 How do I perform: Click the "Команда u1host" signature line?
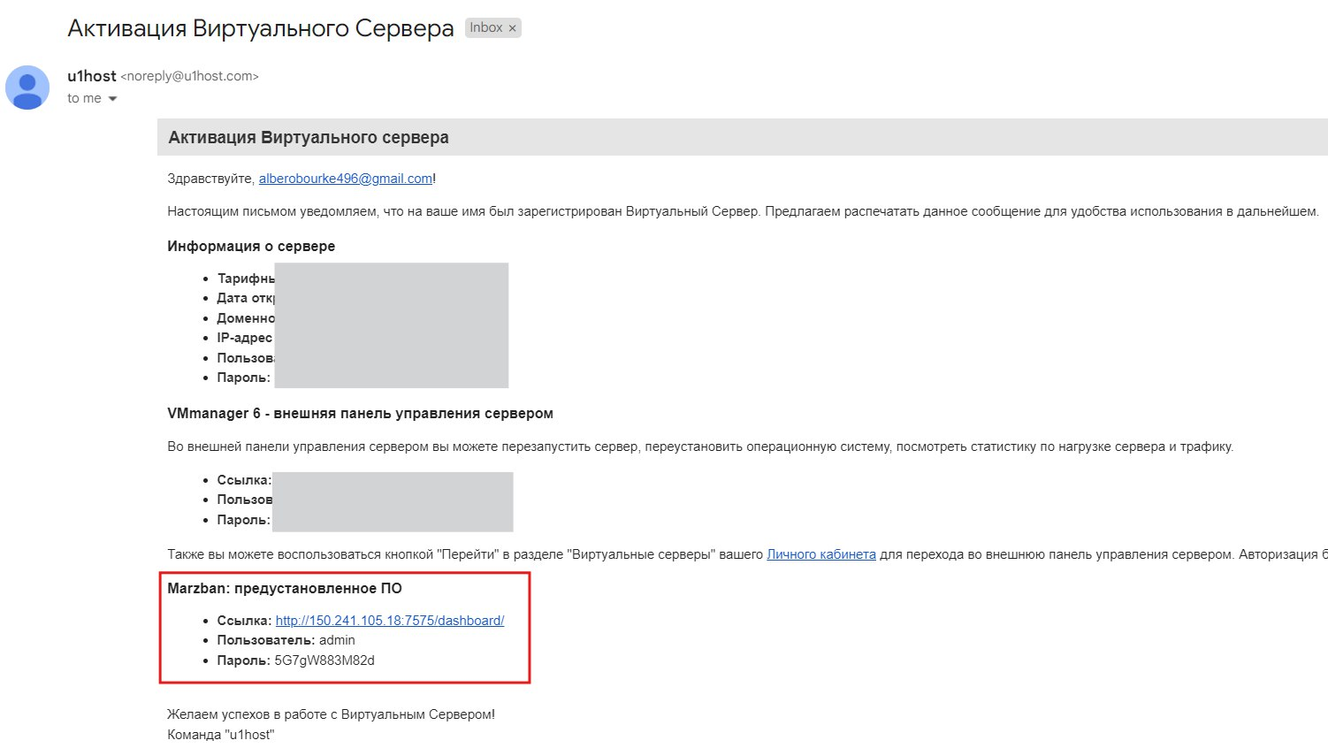[220, 735]
